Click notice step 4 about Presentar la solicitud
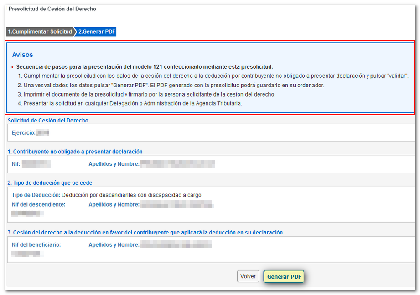The image size is (420, 295). (130, 103)
